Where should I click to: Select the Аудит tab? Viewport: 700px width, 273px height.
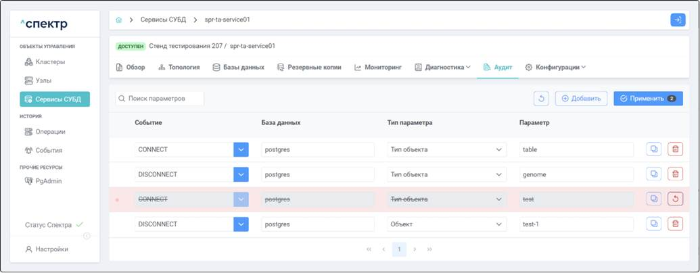pos(497,68)
